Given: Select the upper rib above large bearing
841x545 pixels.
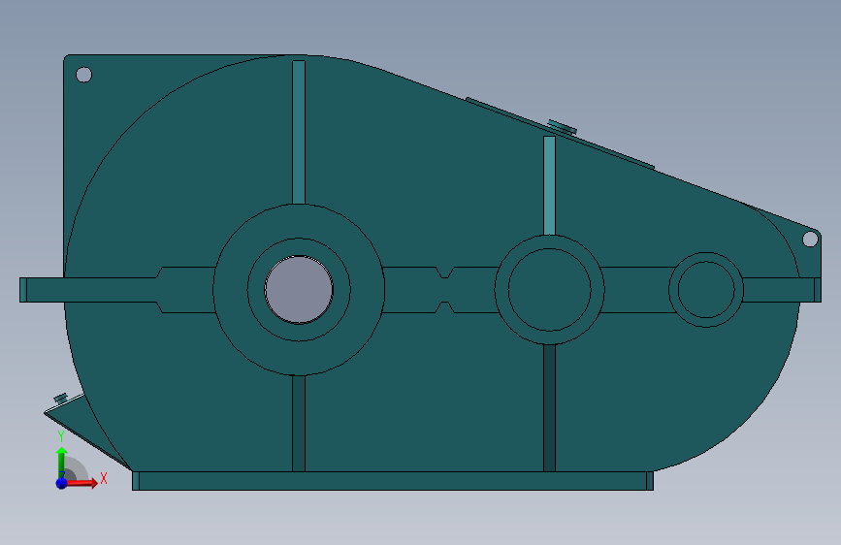Looking at the screenshot, I should pos(299,132).
